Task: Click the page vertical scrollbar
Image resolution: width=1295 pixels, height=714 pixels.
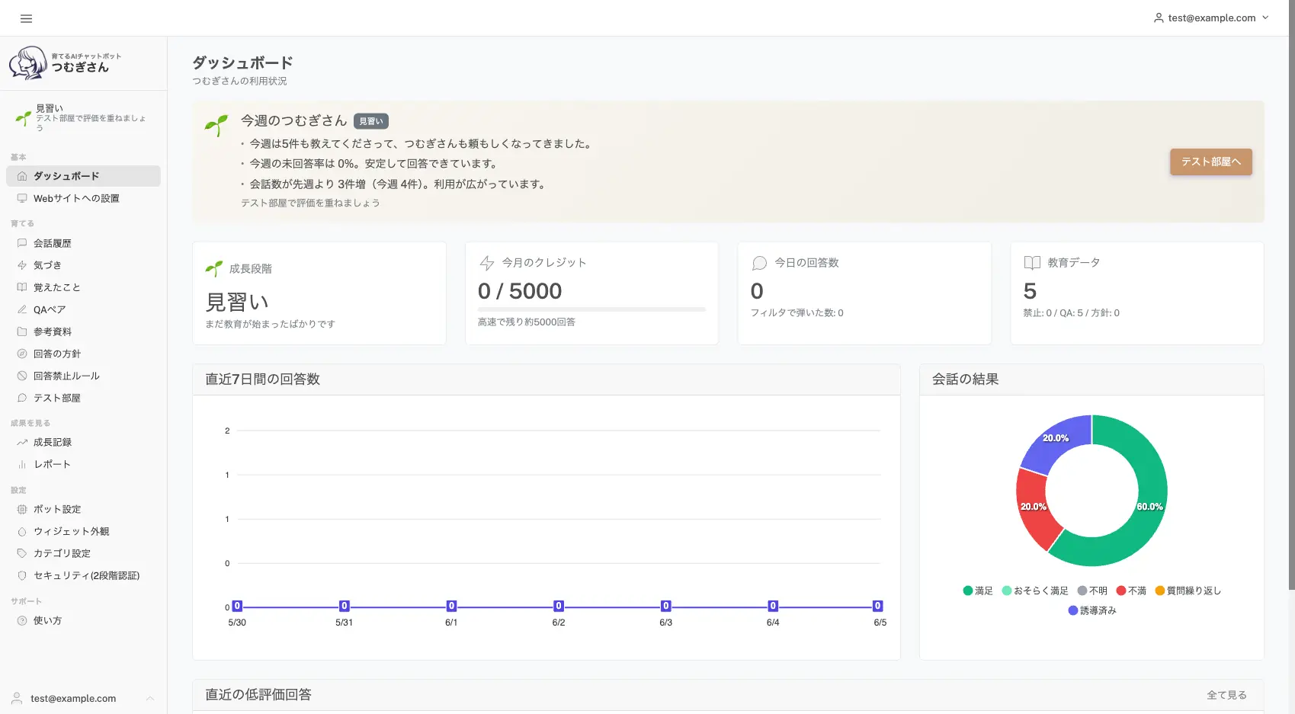Action: (1291, 295)
